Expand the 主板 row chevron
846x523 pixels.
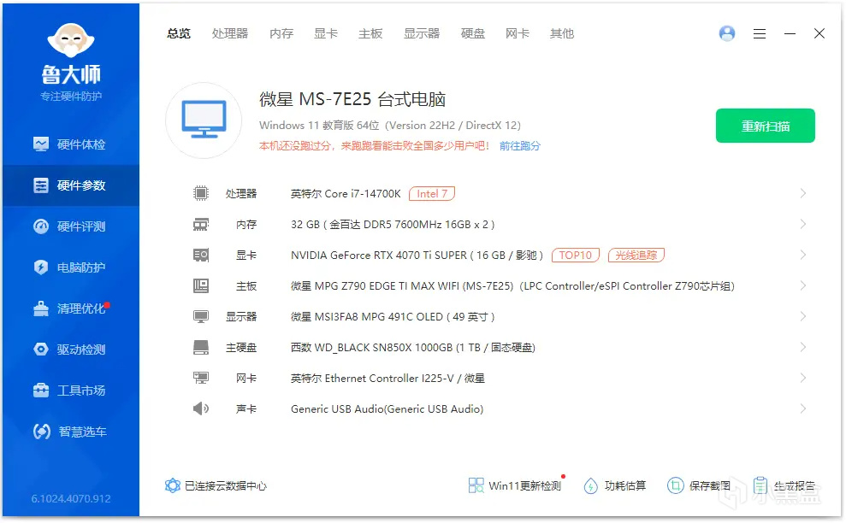click(803, 285)
